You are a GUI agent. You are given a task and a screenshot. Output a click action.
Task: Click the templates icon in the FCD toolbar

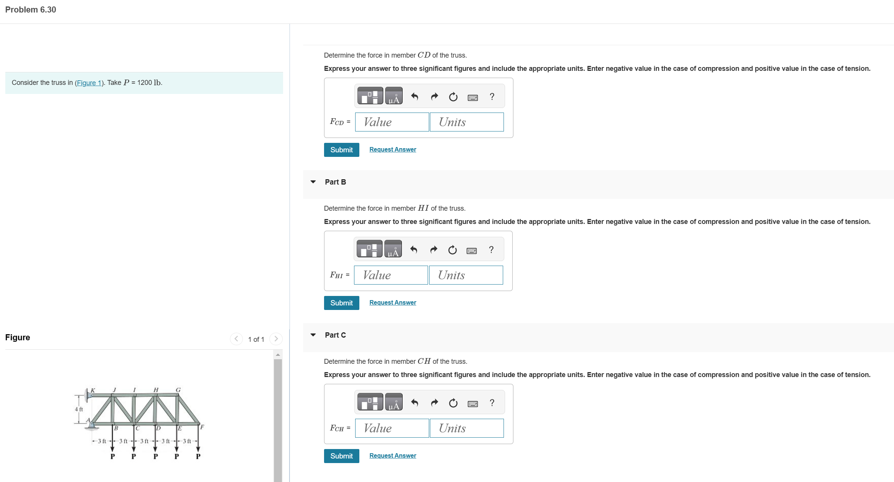370,96
